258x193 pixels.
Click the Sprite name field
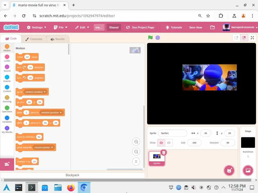click(x=172, y=133)
